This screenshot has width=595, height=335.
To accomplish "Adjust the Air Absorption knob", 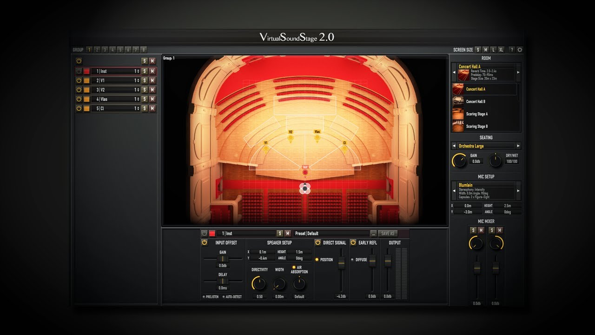I will click(x=299, y=283).
